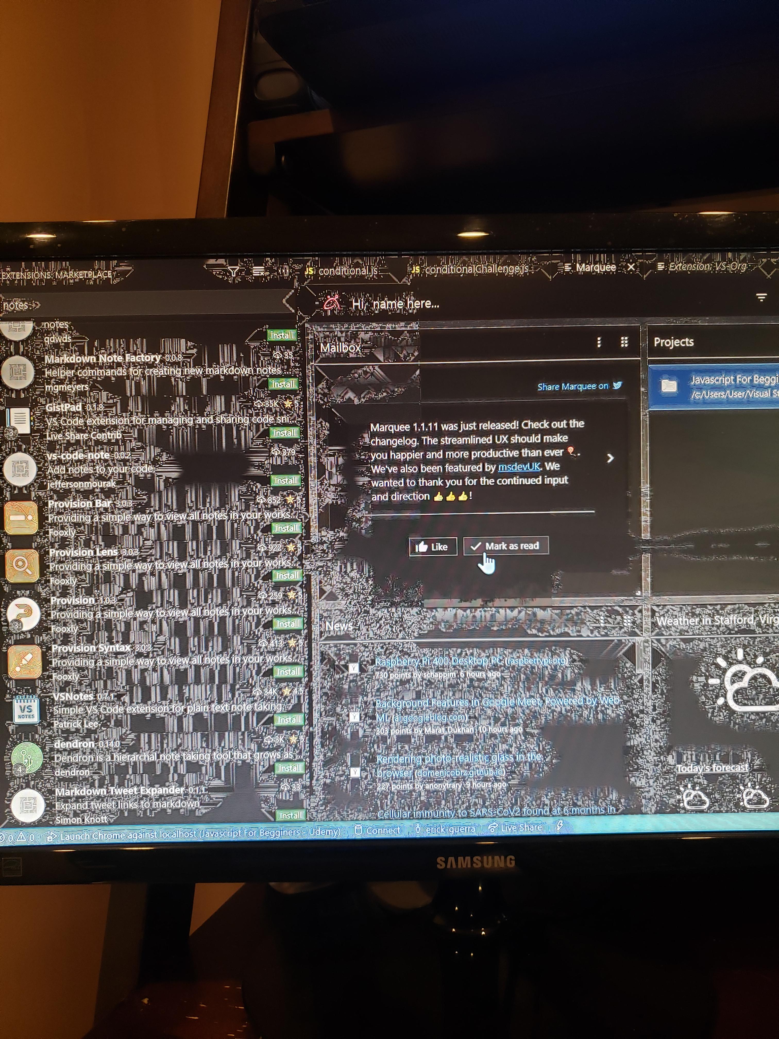Open the Mailbox widget three-dot menu
The image size is (779, 1039).
(599, 342)
